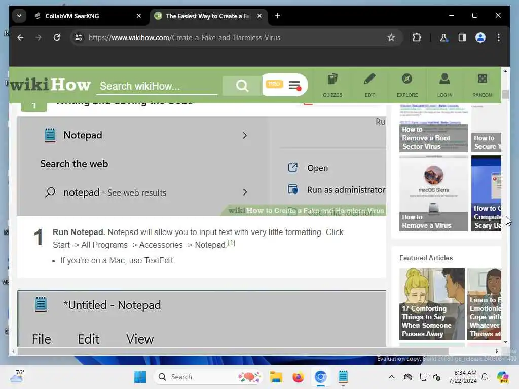
Task: Switch to the CollabVM SearXNG tab
Action: 88,16
